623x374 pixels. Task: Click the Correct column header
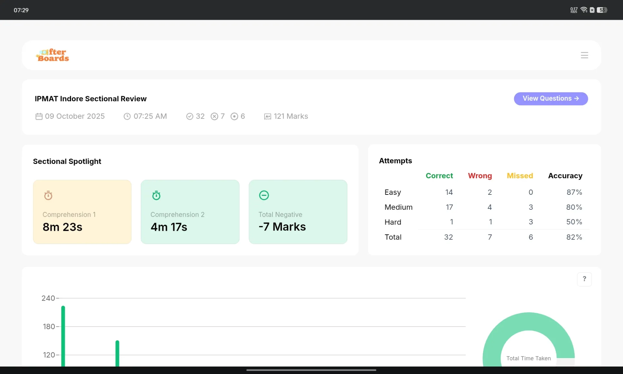pos(439,176)
